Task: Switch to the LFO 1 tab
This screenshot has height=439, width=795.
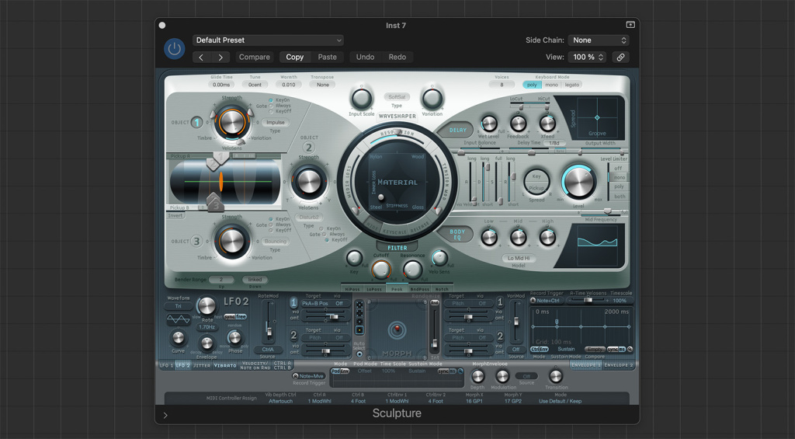Action: (x=166, y=365)
